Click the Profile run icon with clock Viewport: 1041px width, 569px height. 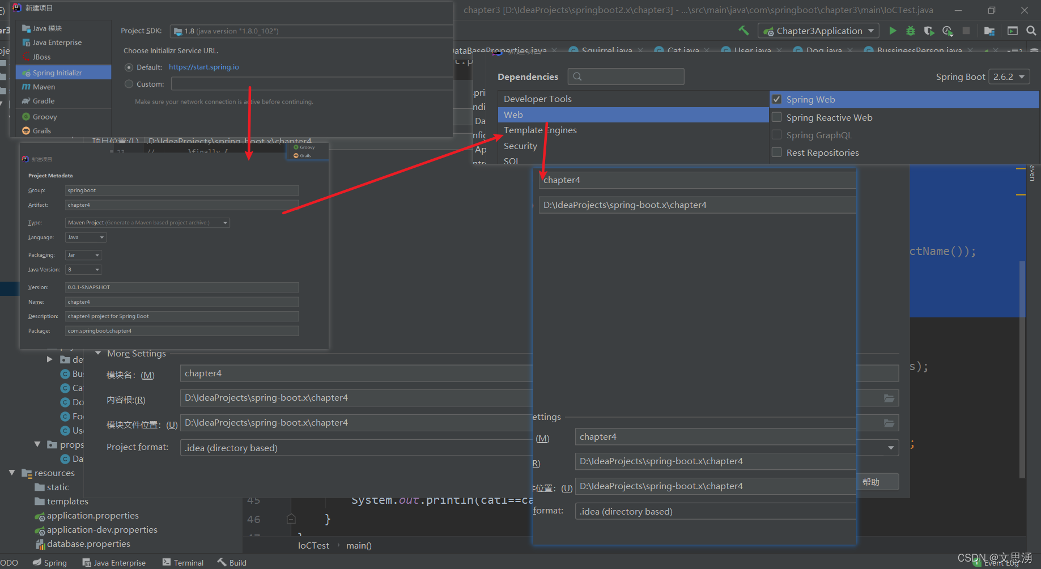coord(947,31)
